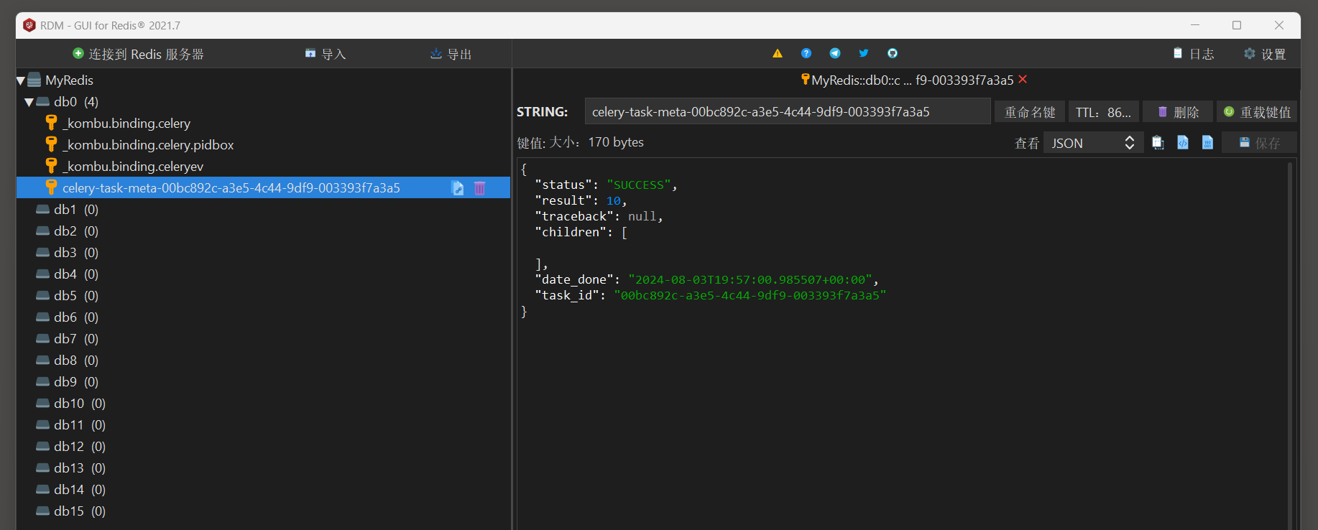Click the 重命名键 rename key button
Screen dimensions: 1318x530
tap(1030, 112)
